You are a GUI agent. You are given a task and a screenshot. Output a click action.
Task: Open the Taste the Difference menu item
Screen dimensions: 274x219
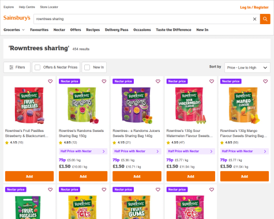(174, 30)
